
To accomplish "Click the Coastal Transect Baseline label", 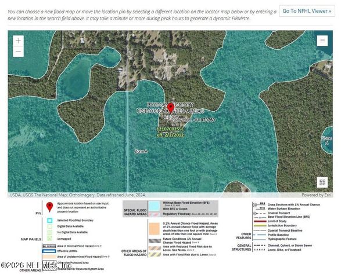I will tap(285, 231).
